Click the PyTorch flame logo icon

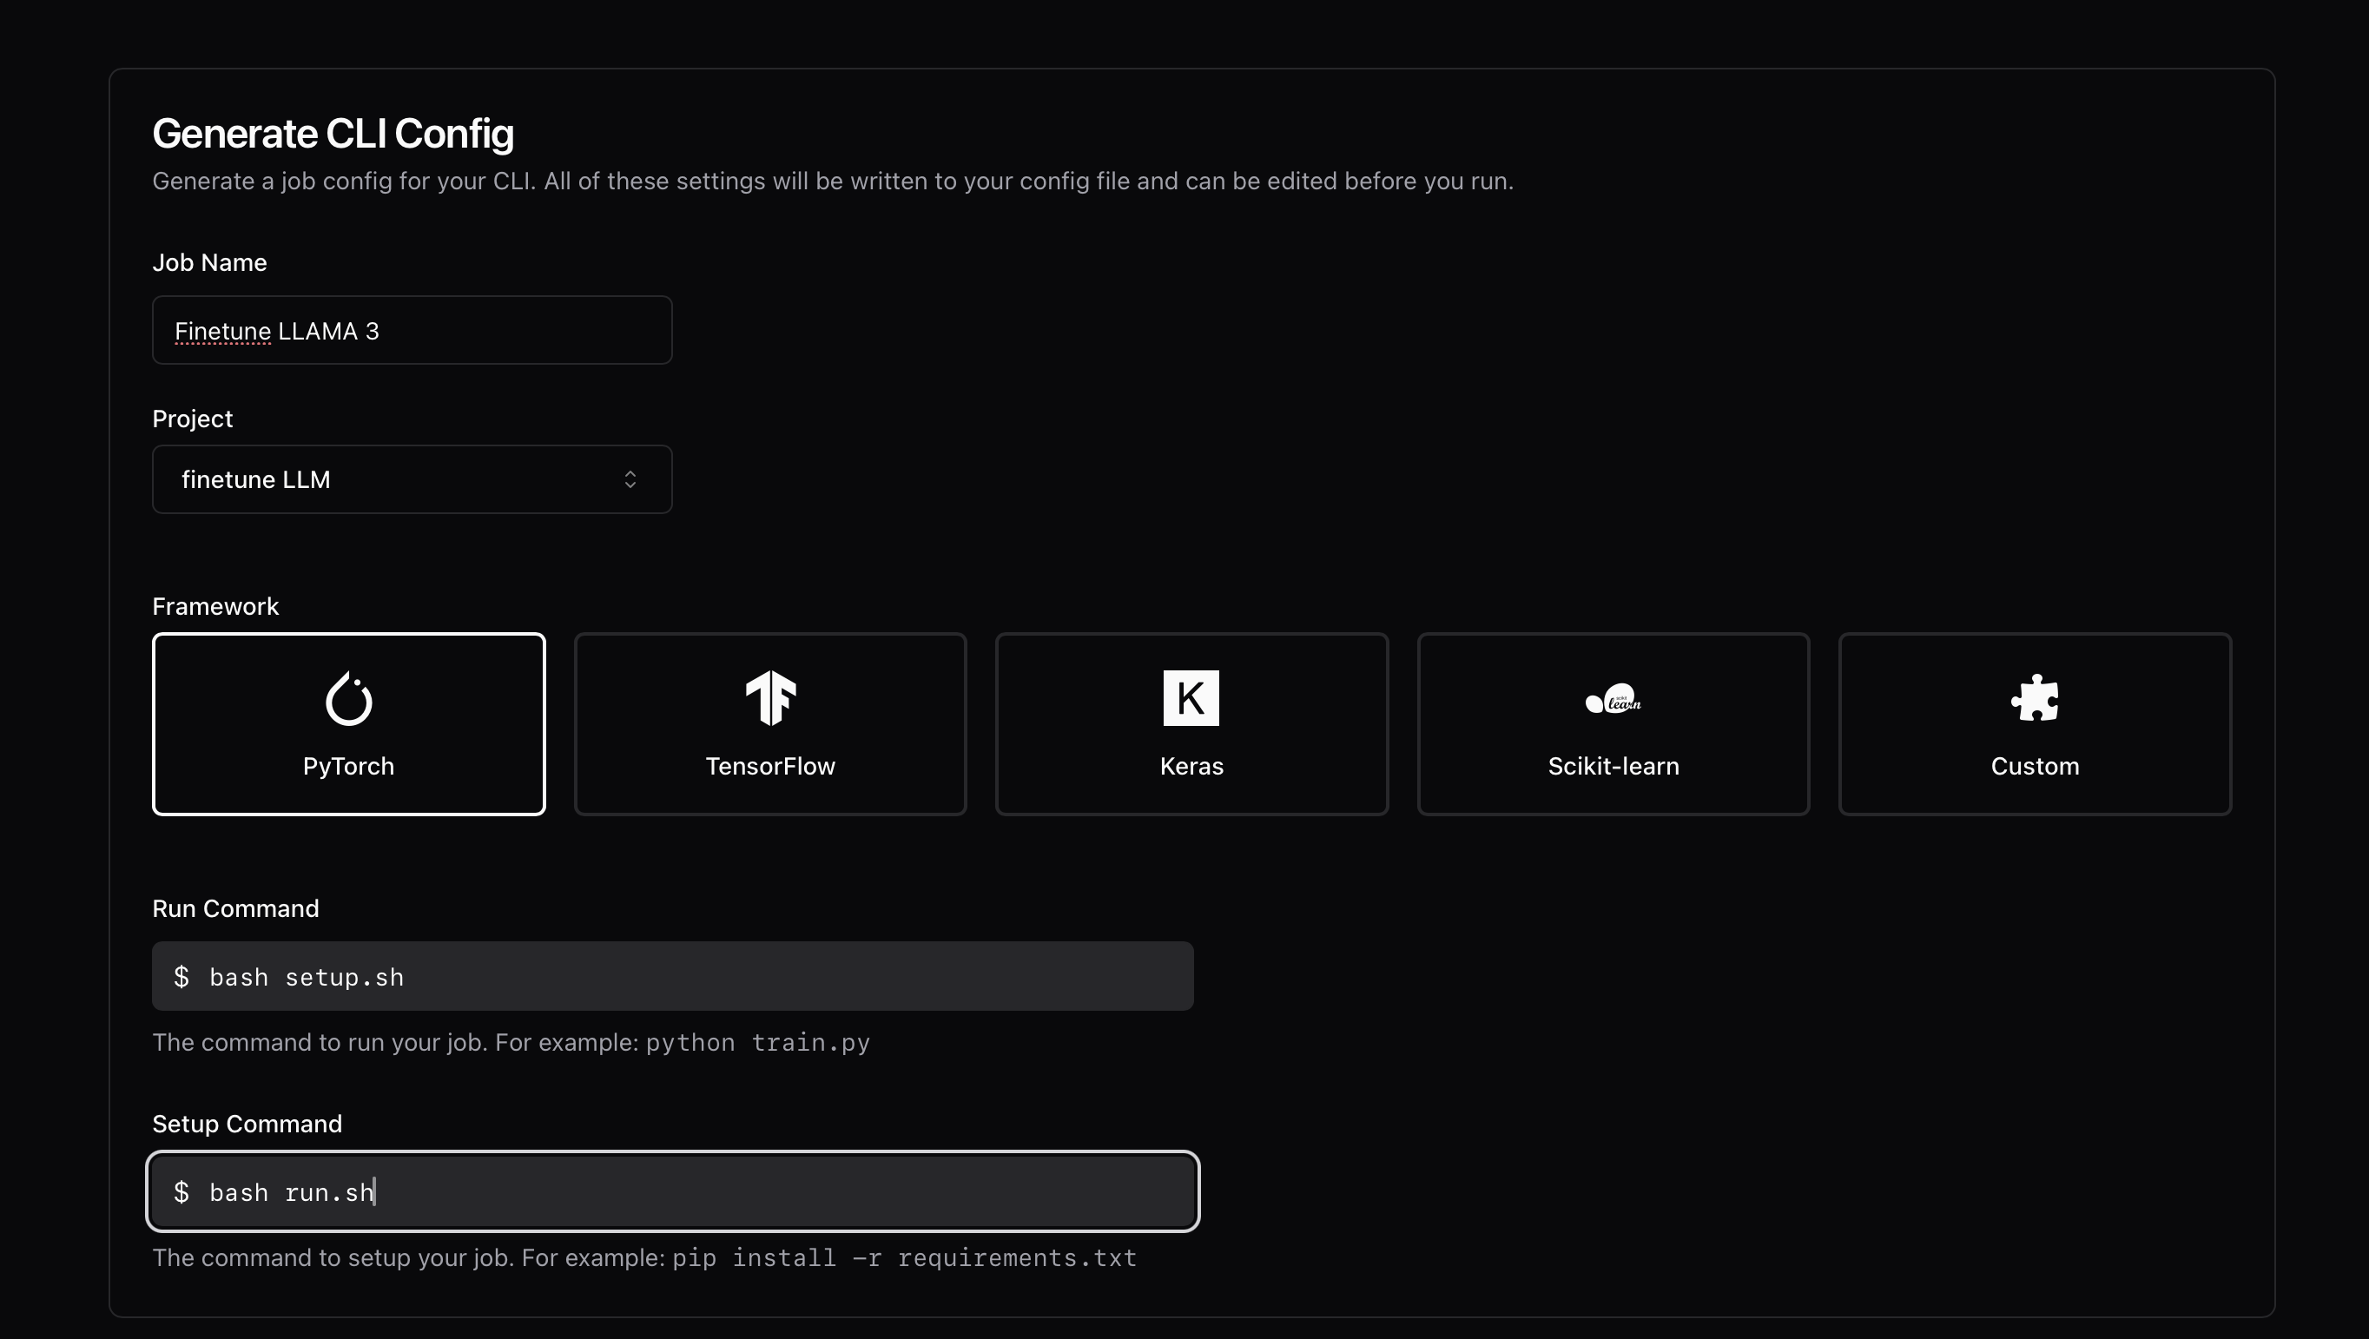348,699
